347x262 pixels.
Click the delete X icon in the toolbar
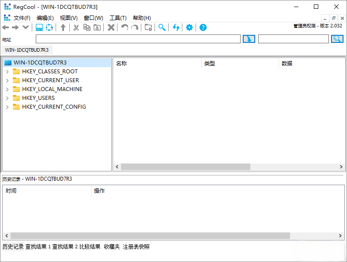pos(111,27)
